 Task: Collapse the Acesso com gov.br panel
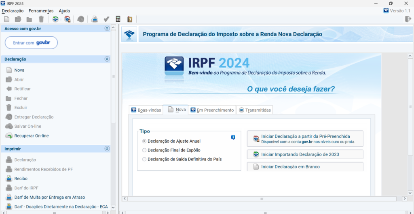[107, 29]
